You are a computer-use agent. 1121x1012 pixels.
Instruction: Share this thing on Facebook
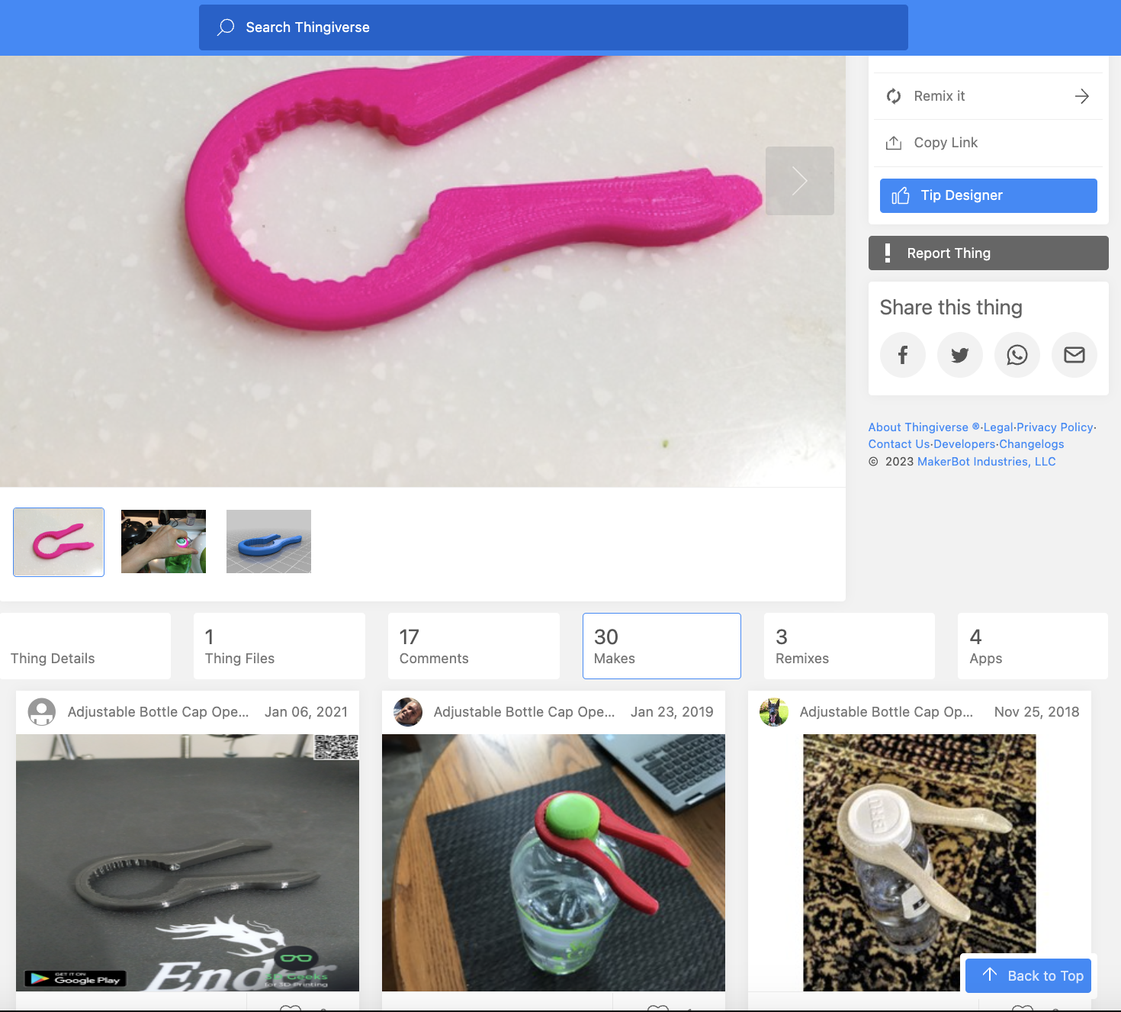tap(902, 355)
